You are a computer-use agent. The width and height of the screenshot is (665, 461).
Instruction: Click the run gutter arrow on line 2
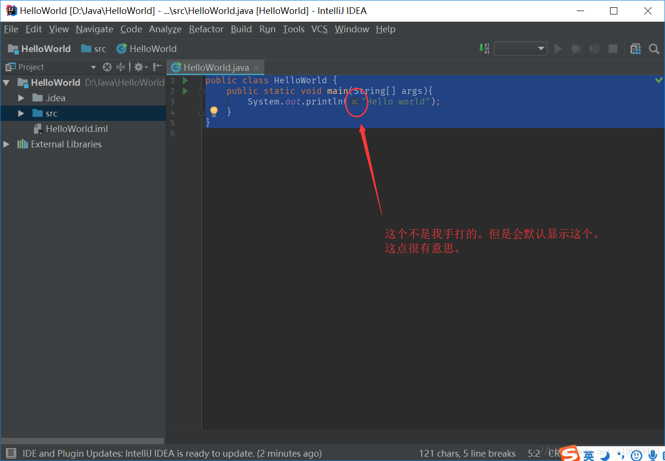tap(185, 91)
